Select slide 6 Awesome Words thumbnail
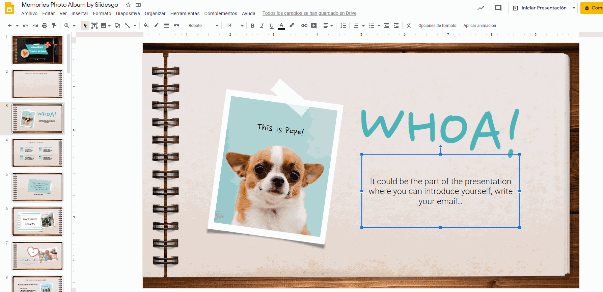The height and width of the screenshot is (292, 603). click(37, 222)
